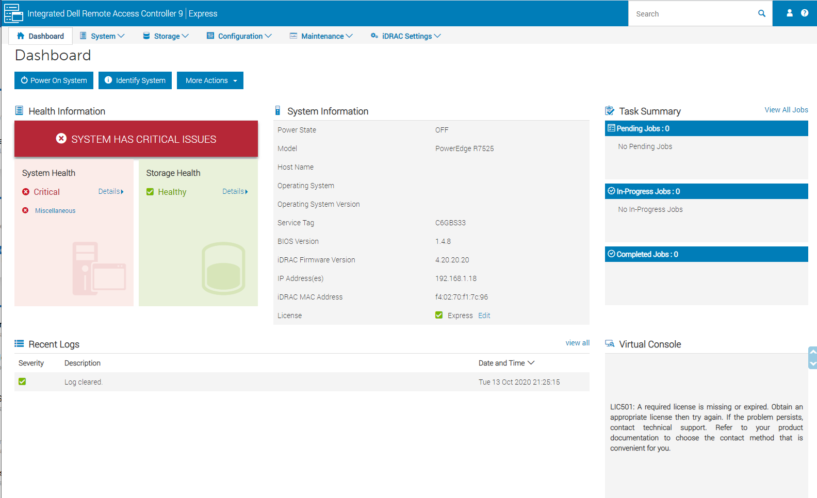Open the help question mark icon
The height and width of the screenshot is (498, 817).
(804, 13)
